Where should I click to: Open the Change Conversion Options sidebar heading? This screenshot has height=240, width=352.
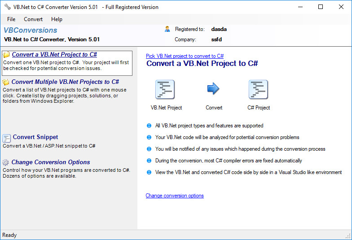[51, 162]
